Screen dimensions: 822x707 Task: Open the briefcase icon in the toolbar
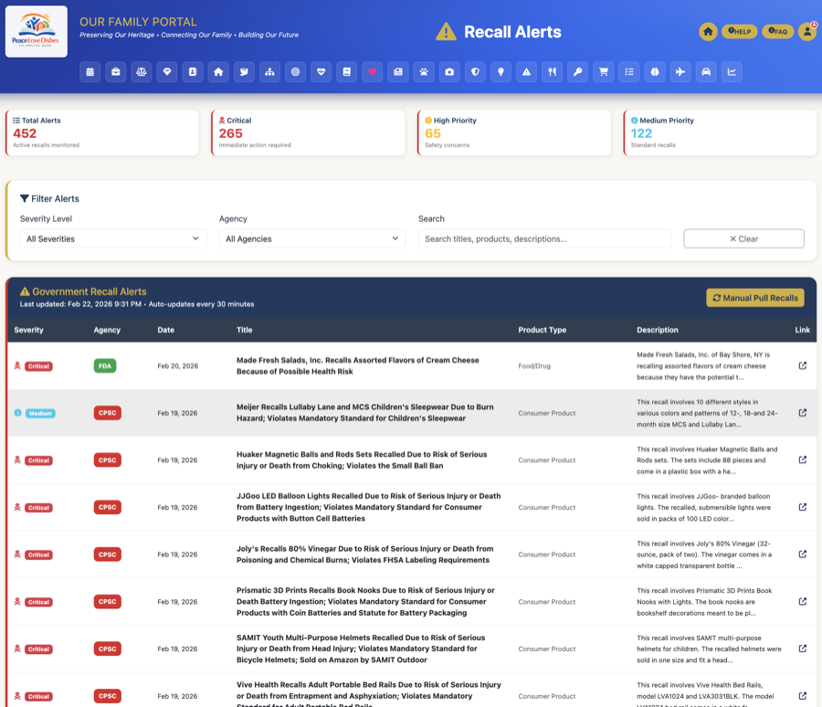pyautogui.click(x=116, y=72)
